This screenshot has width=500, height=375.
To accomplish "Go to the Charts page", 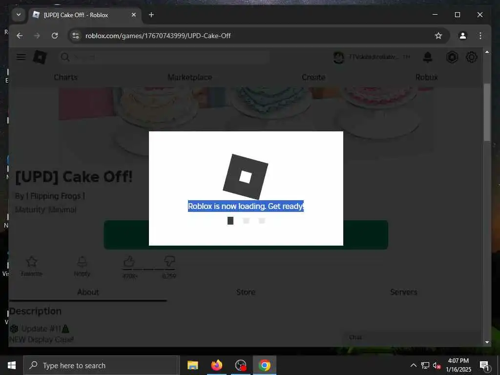I will 66,77.
